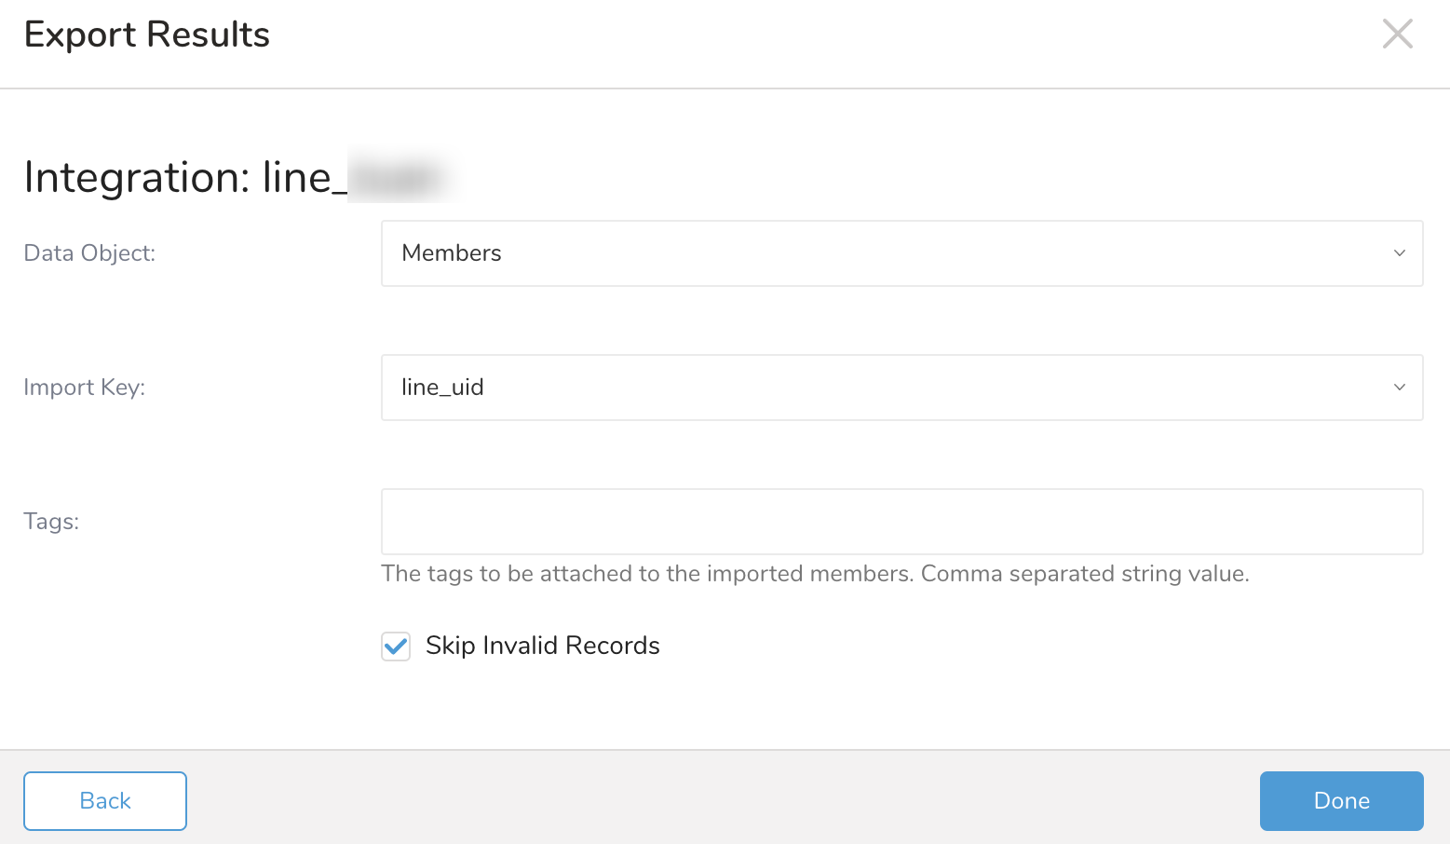Click the chevron arrow beside line_uid
This screenshot has height=844, width=1450.
point(1399,388)
